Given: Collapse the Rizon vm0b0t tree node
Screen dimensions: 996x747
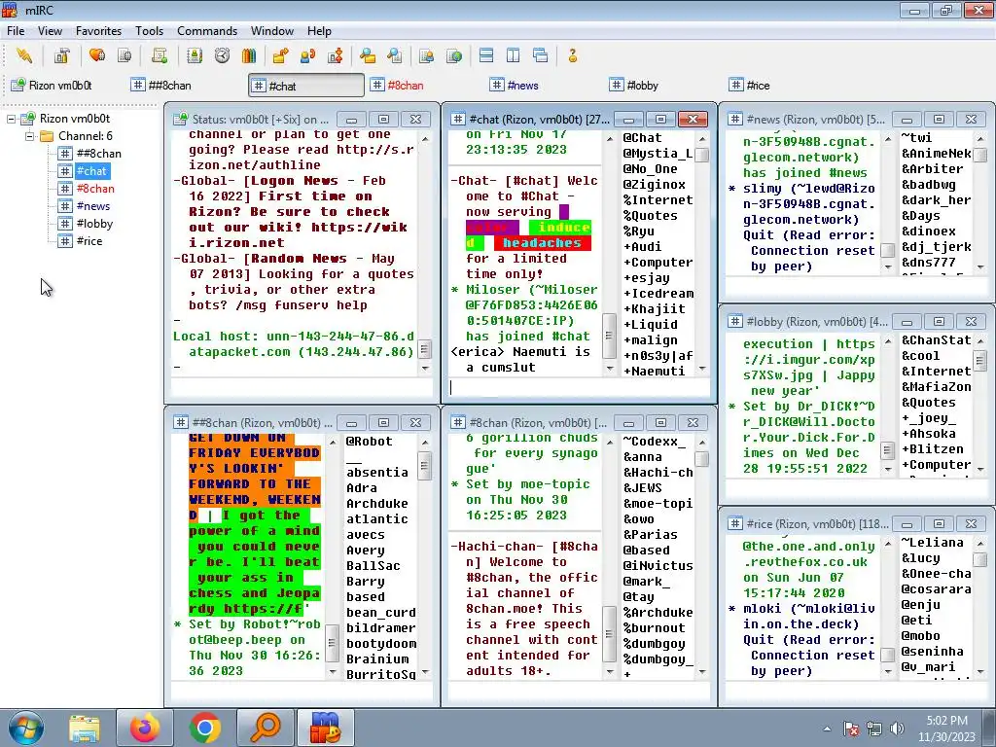Looking at the screenshot, I should 12,119.
